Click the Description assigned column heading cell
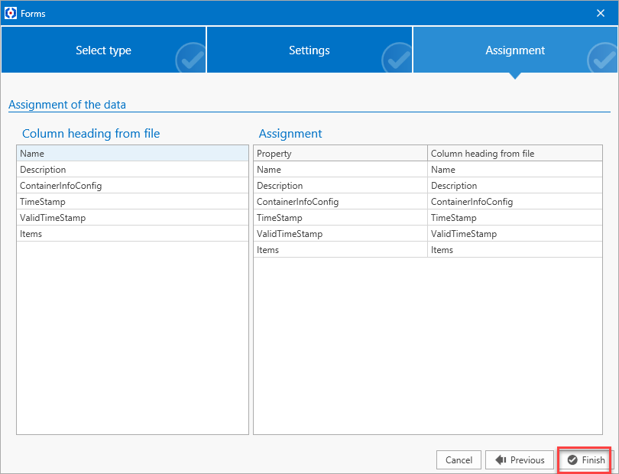 coord(515,186)
